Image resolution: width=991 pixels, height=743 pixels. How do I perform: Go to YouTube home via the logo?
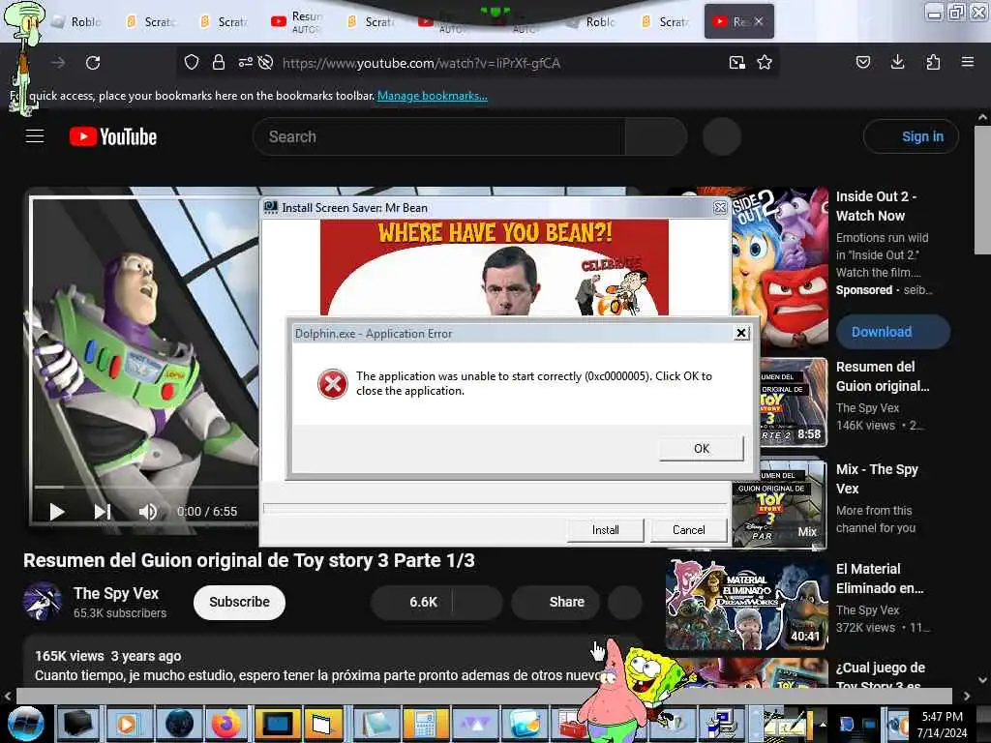tap(113, 136)
